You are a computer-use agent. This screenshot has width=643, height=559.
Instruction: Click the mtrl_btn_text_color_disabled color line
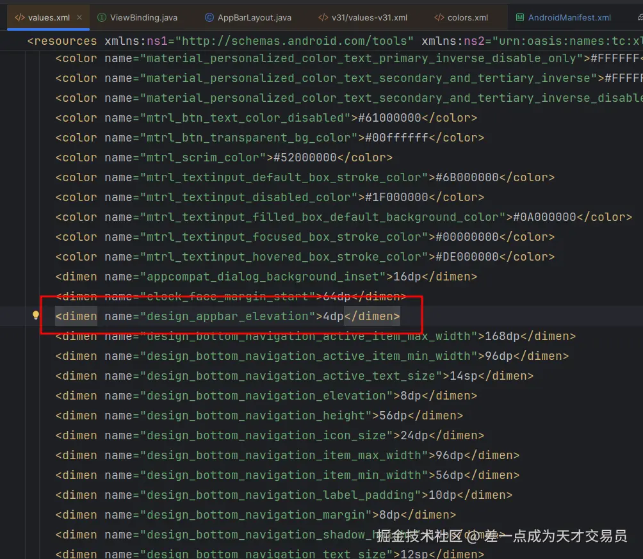click(266, 118)
